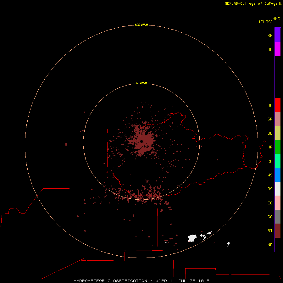The height and width of the screenshot is (283, 283).
Task: Click the HR green legend swatch
Action: click(x=278, y=147)
